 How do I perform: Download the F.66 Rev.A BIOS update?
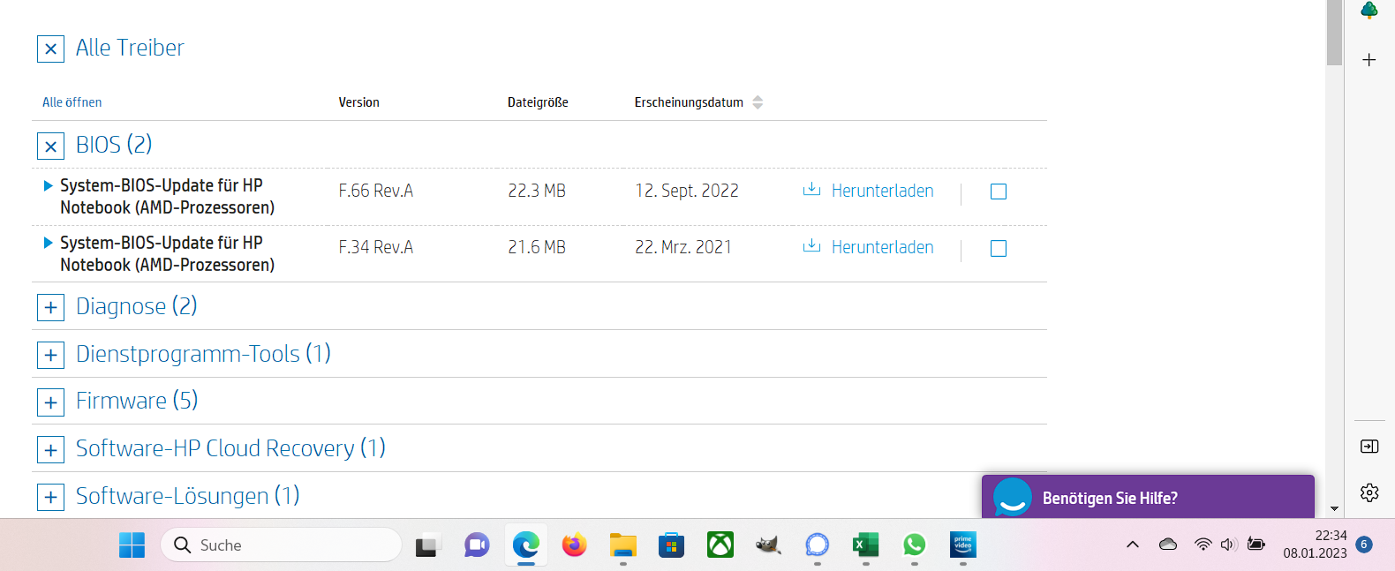point(868,191)
